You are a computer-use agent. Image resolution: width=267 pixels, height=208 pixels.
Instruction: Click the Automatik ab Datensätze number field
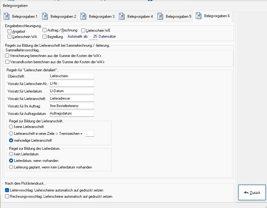click(93, 36)
